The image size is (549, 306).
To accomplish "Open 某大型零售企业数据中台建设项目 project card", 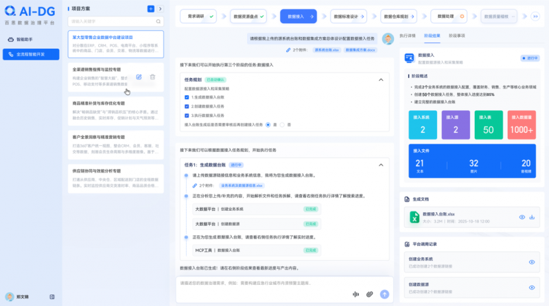I will click(115, 44).
